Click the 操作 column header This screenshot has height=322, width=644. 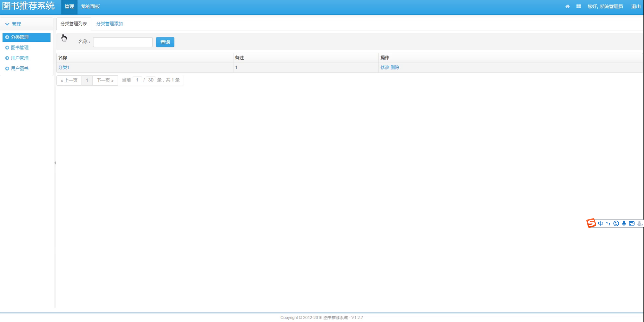click(510, 58)
